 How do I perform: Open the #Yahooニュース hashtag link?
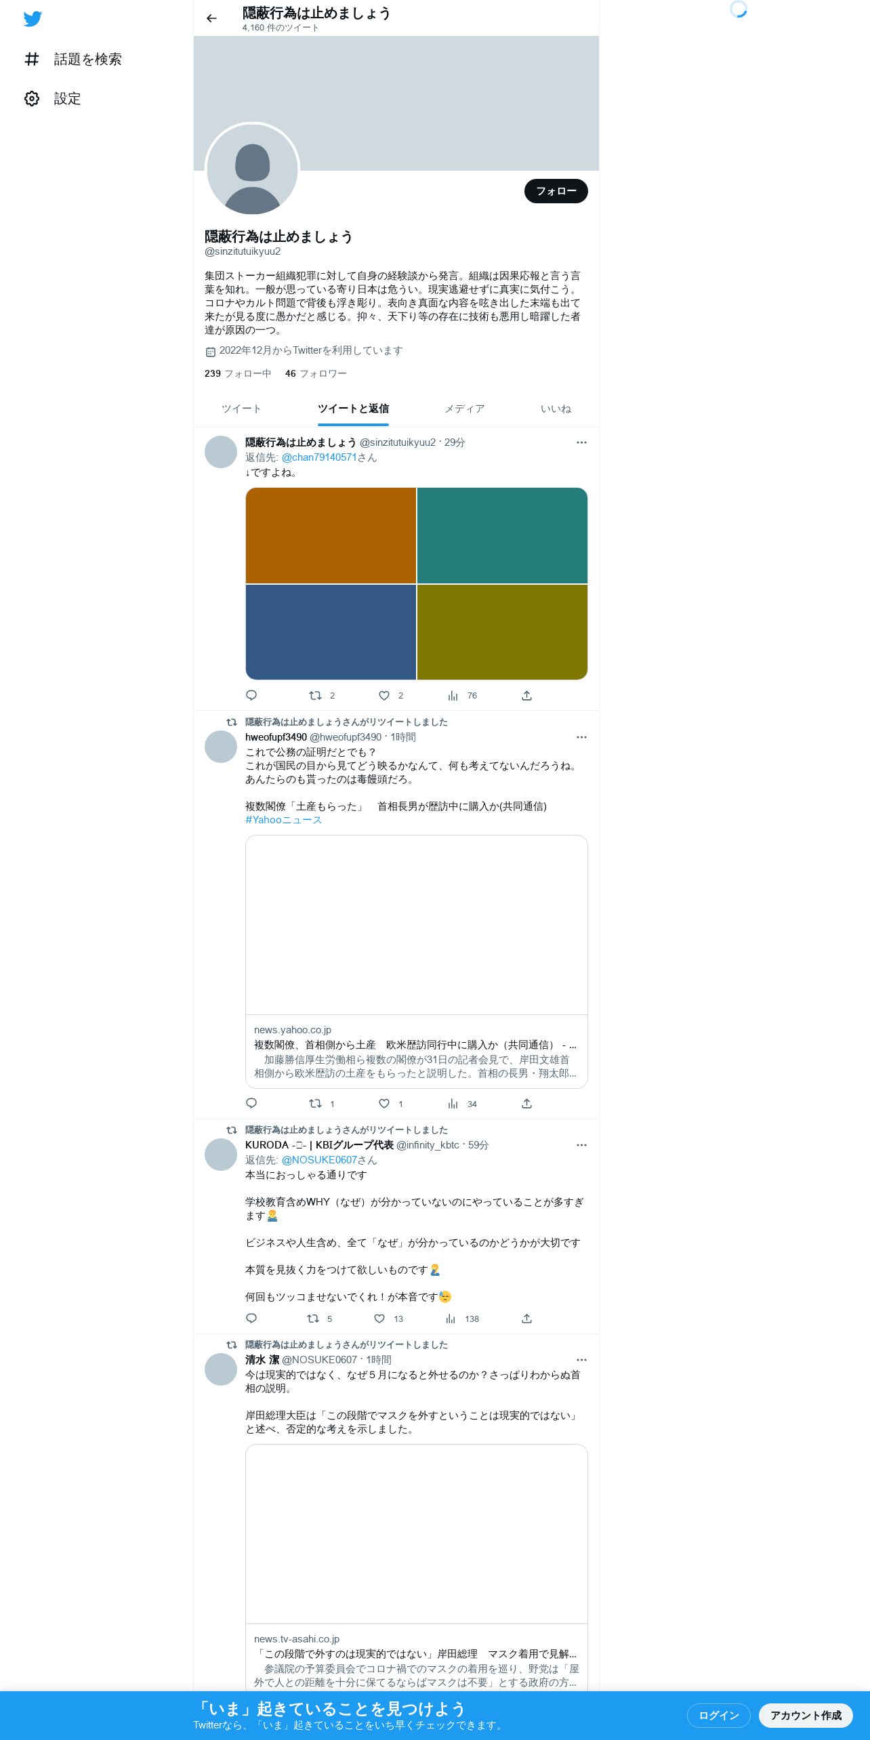point(283,820)
